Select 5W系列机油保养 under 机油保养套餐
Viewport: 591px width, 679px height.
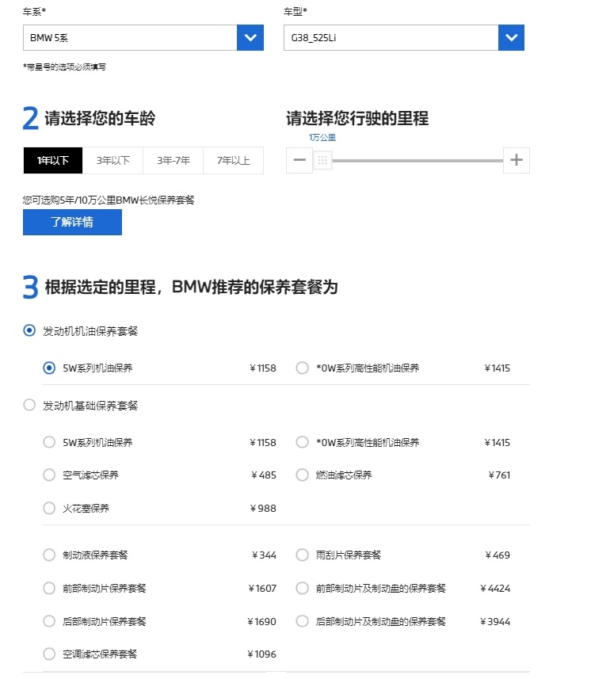coord(49,368)
